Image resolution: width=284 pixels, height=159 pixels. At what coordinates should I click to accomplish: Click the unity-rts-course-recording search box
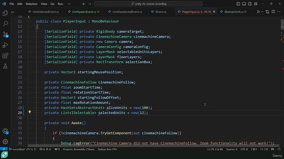coord(148,4)
